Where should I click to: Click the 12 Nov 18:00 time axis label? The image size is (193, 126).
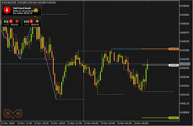coord(58,123)
